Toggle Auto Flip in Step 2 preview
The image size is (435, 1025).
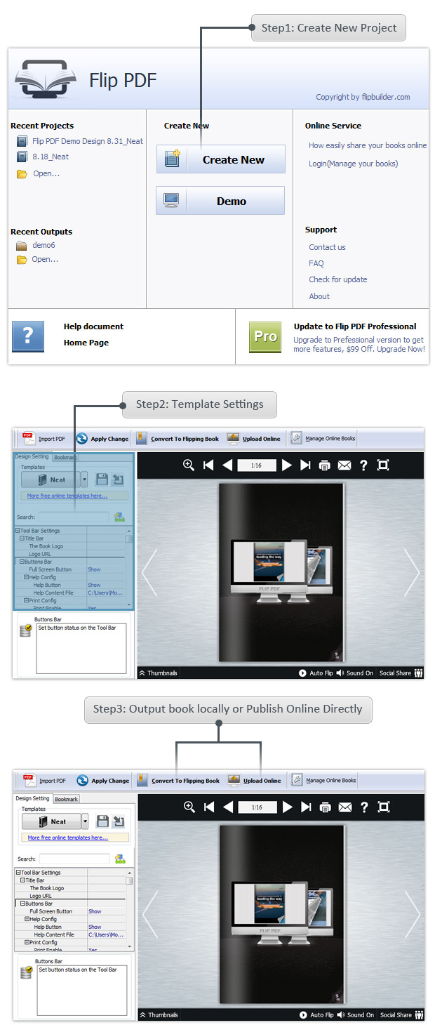(316, 673)
